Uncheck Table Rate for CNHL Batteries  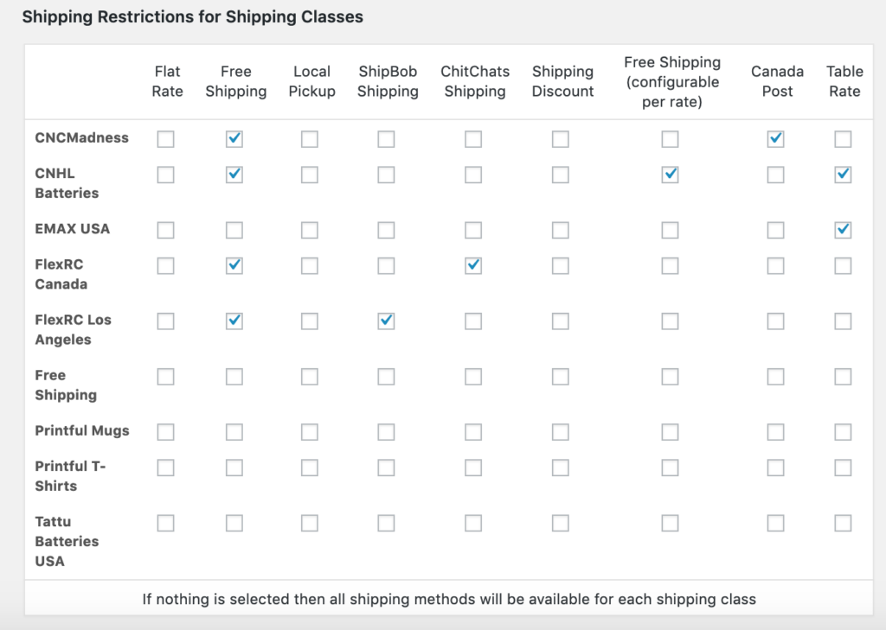pos(843,175)
